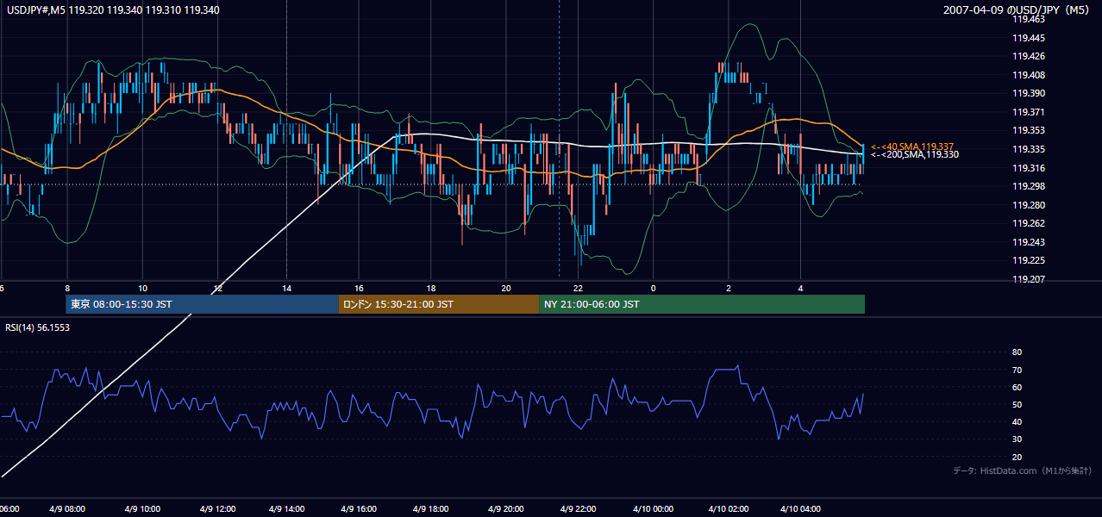Click hour label 16 under the price chart

(x=359, y=289)
